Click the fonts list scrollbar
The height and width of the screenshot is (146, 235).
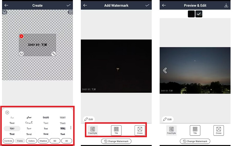tap(71, 128)
